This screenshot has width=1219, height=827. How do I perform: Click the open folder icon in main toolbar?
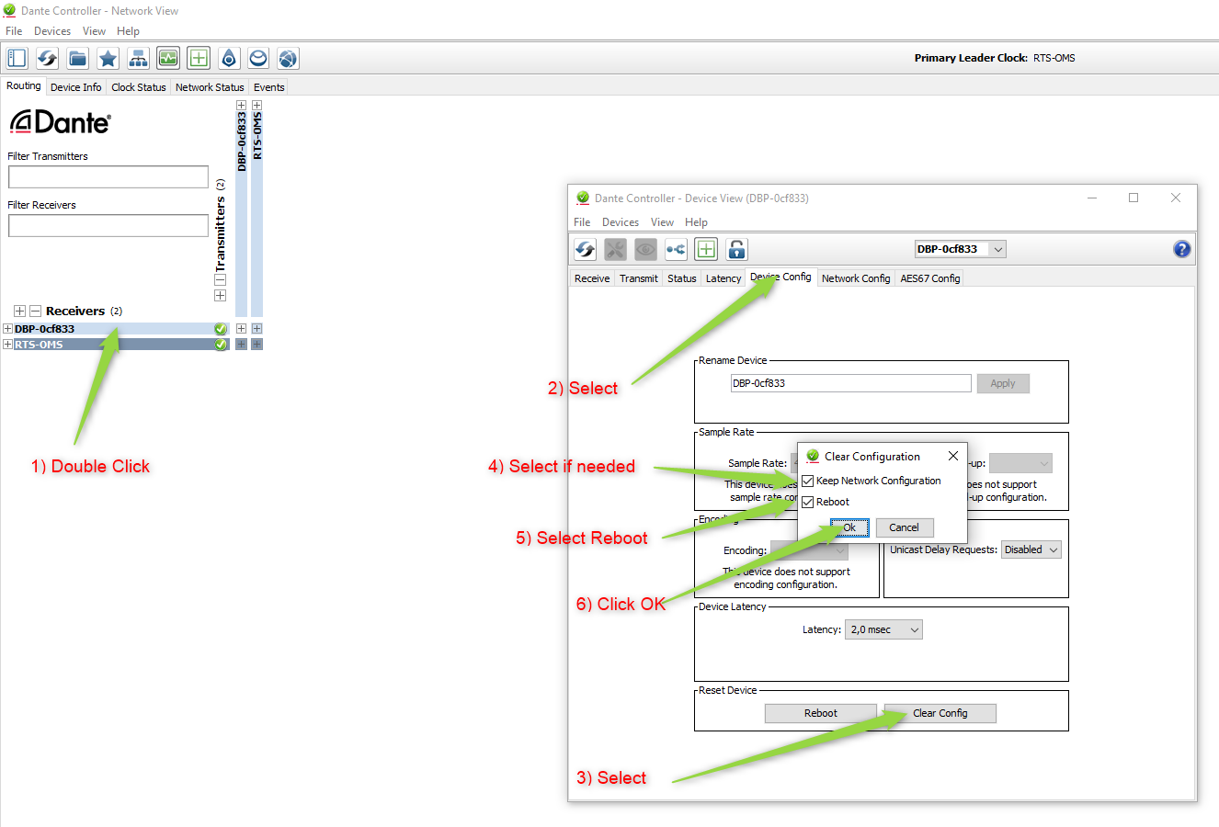pyautogui.click(x=78, y=59)
